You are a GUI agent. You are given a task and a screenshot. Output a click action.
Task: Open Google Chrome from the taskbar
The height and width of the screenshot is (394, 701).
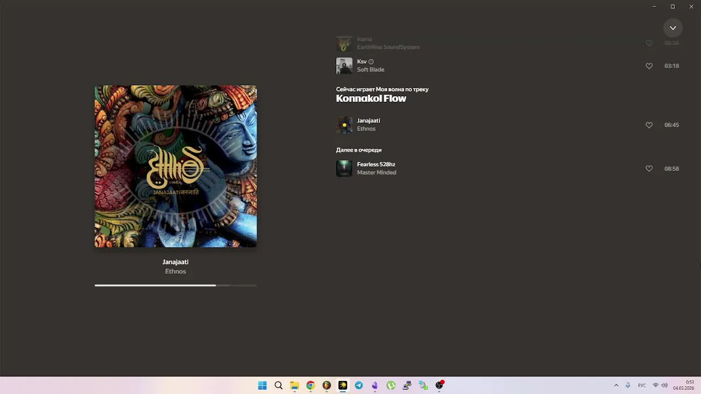[x=311, y=385]
